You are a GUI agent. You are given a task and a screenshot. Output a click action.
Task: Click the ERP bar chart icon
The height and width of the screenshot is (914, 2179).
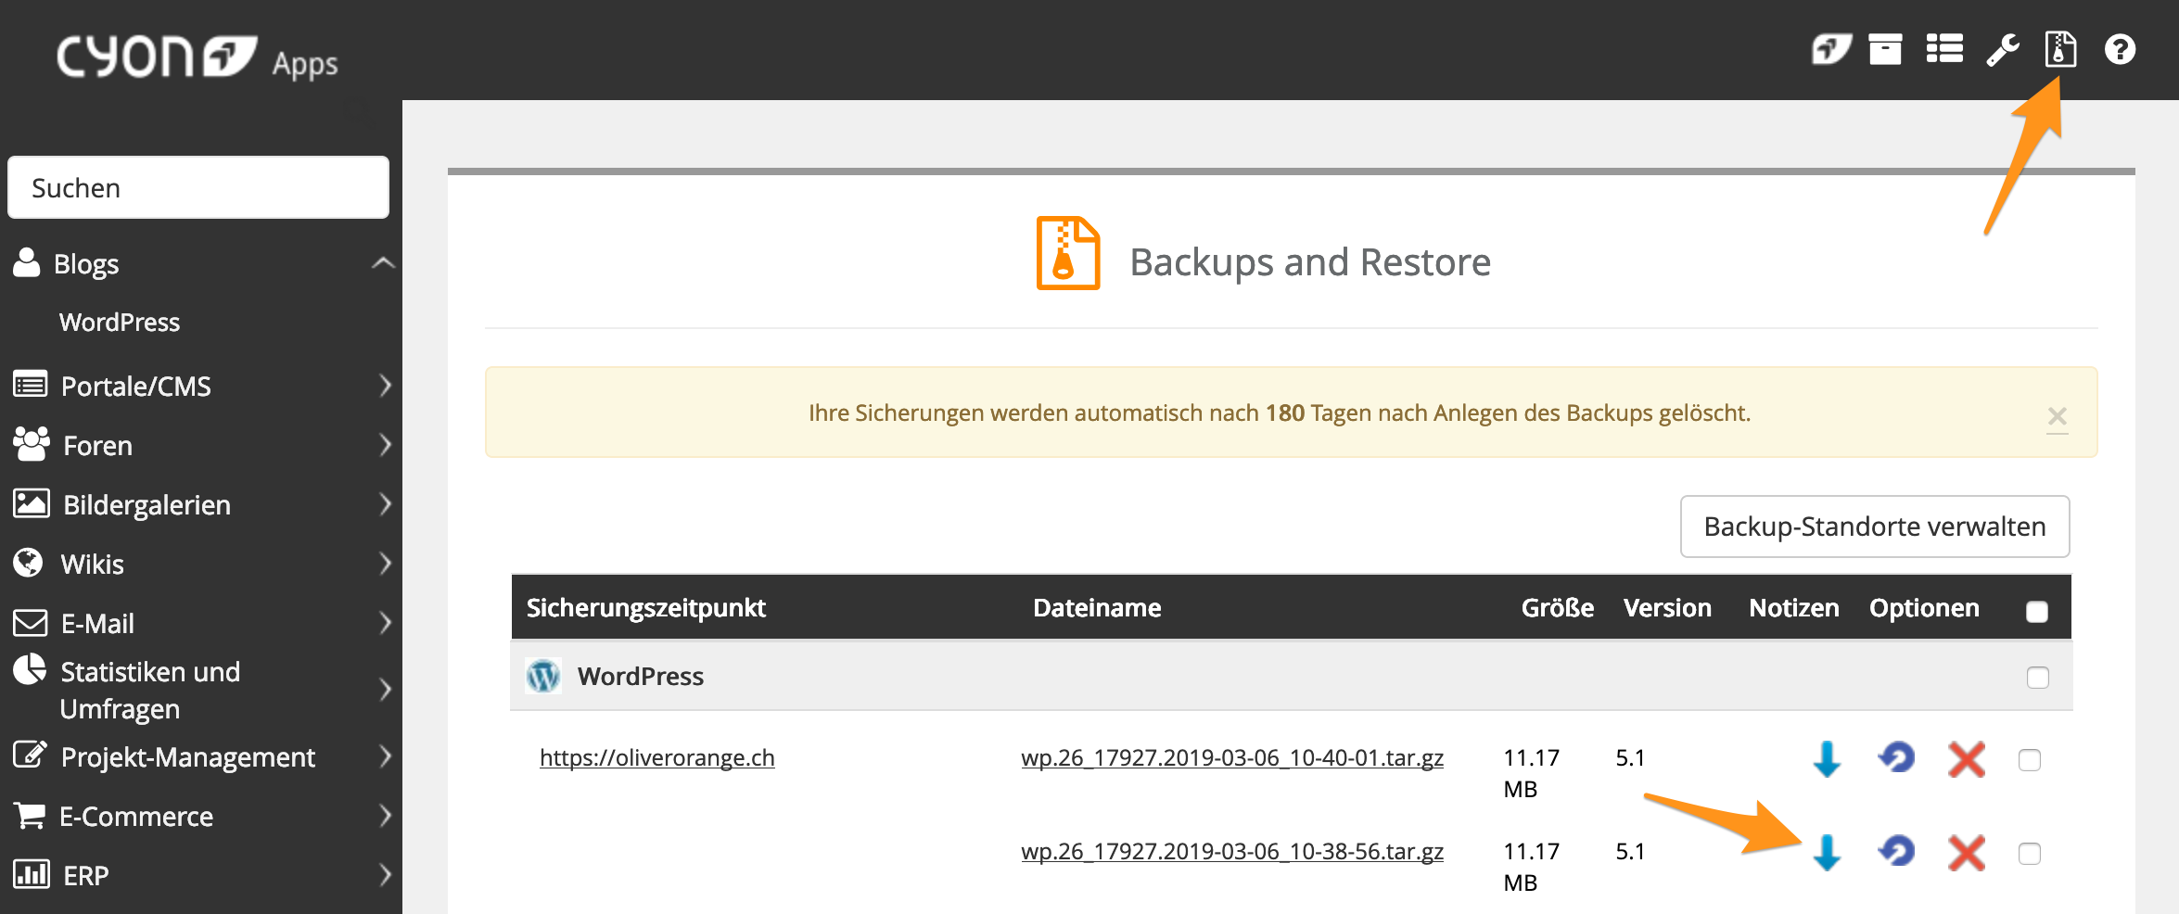32,873
